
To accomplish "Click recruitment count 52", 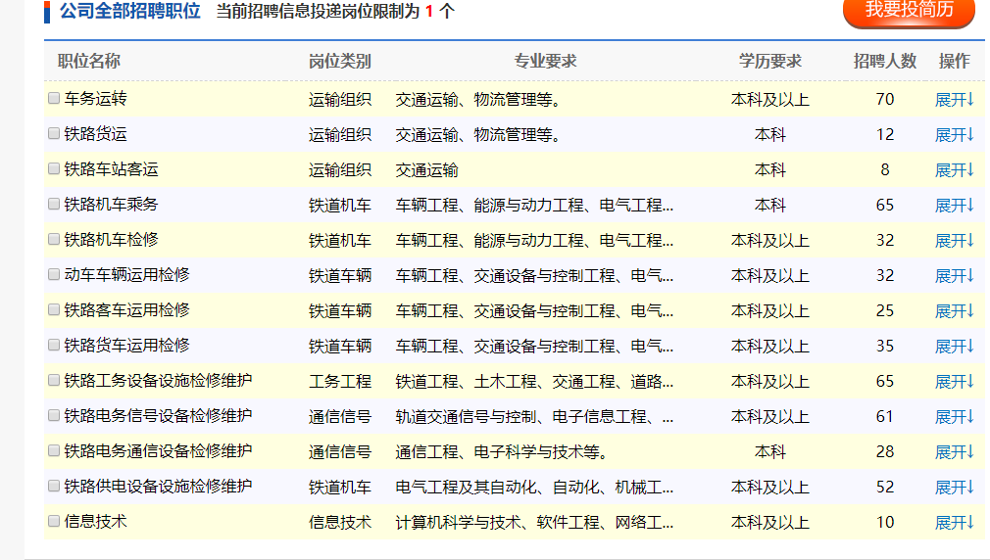I will point(884,487).
